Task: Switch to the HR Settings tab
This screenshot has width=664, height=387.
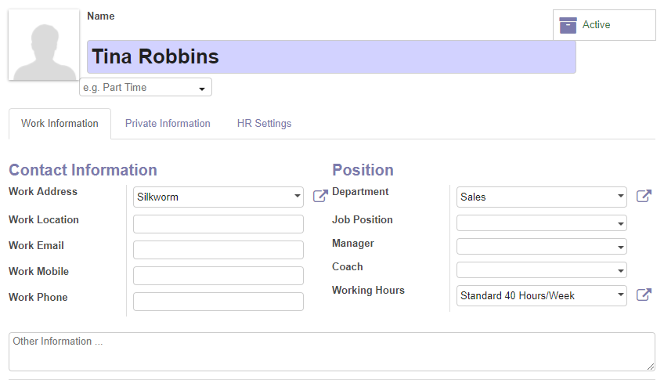Action: [x=264, y=123]
